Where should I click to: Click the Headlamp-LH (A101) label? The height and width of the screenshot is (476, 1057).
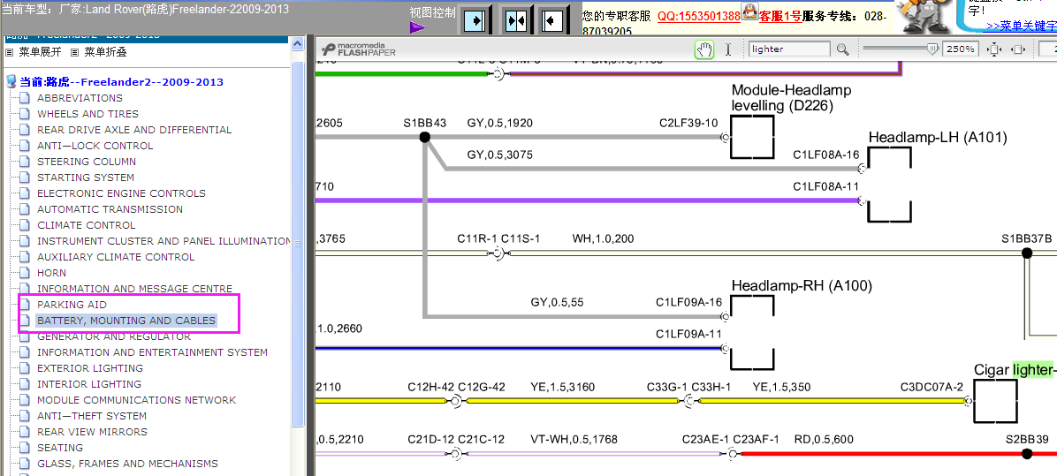[938, 138]
